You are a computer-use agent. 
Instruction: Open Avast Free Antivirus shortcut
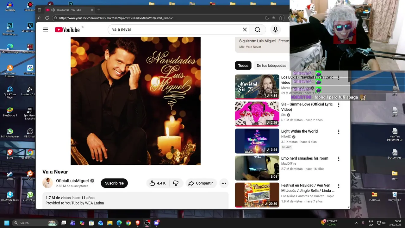click(x=10, y=71)
